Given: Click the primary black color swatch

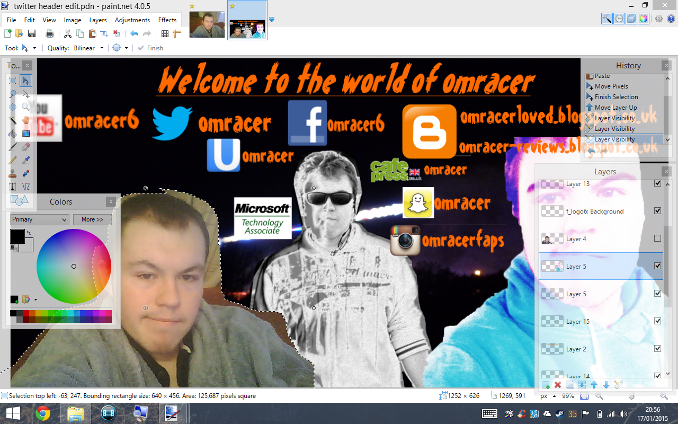Looking at the screenshot, I should pos(17,236).
